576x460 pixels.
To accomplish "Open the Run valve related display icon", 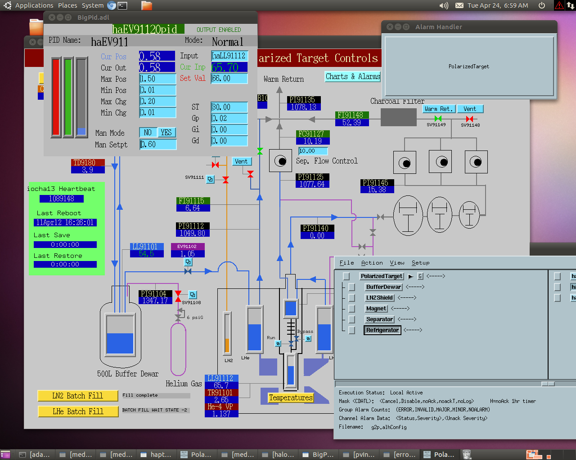I will tap(278, 343).
